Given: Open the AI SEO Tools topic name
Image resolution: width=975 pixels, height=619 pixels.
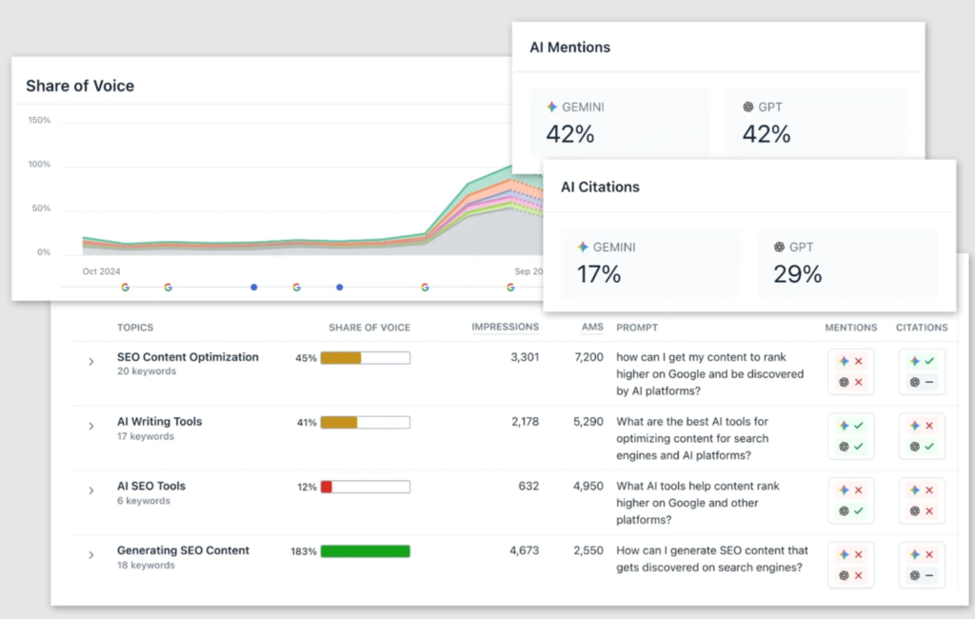Looking at the screenshot, I should click(151, 486).
